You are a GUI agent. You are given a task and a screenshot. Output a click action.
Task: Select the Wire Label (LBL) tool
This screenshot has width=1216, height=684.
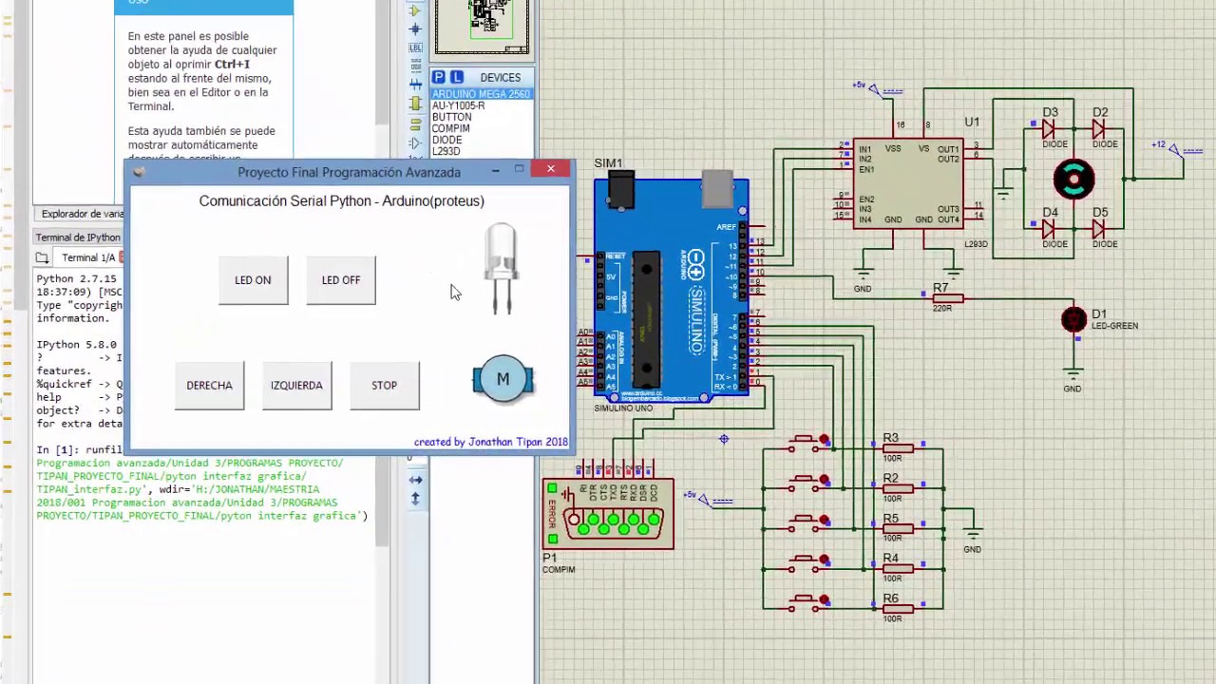(x=415, y=47)
